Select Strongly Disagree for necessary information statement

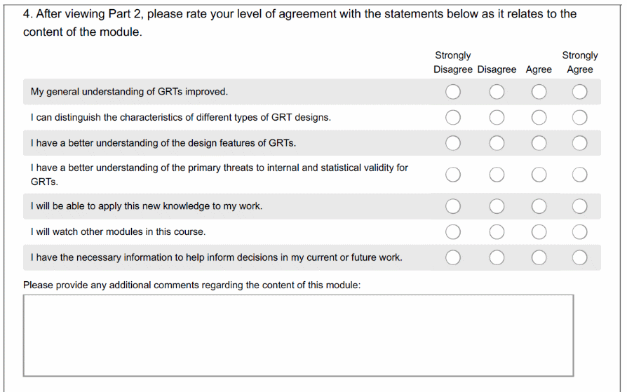tap(453, 257)
